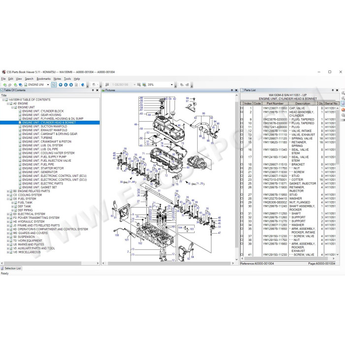Click the Qty column header

(321, 103)
